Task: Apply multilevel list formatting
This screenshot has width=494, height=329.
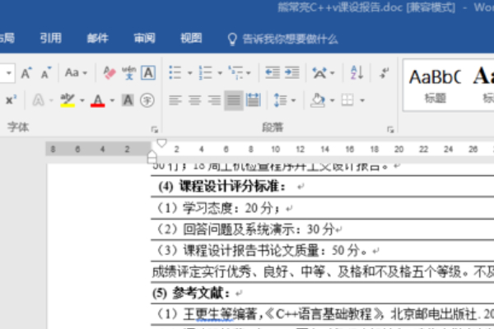Action: click(x=235, y=73)
